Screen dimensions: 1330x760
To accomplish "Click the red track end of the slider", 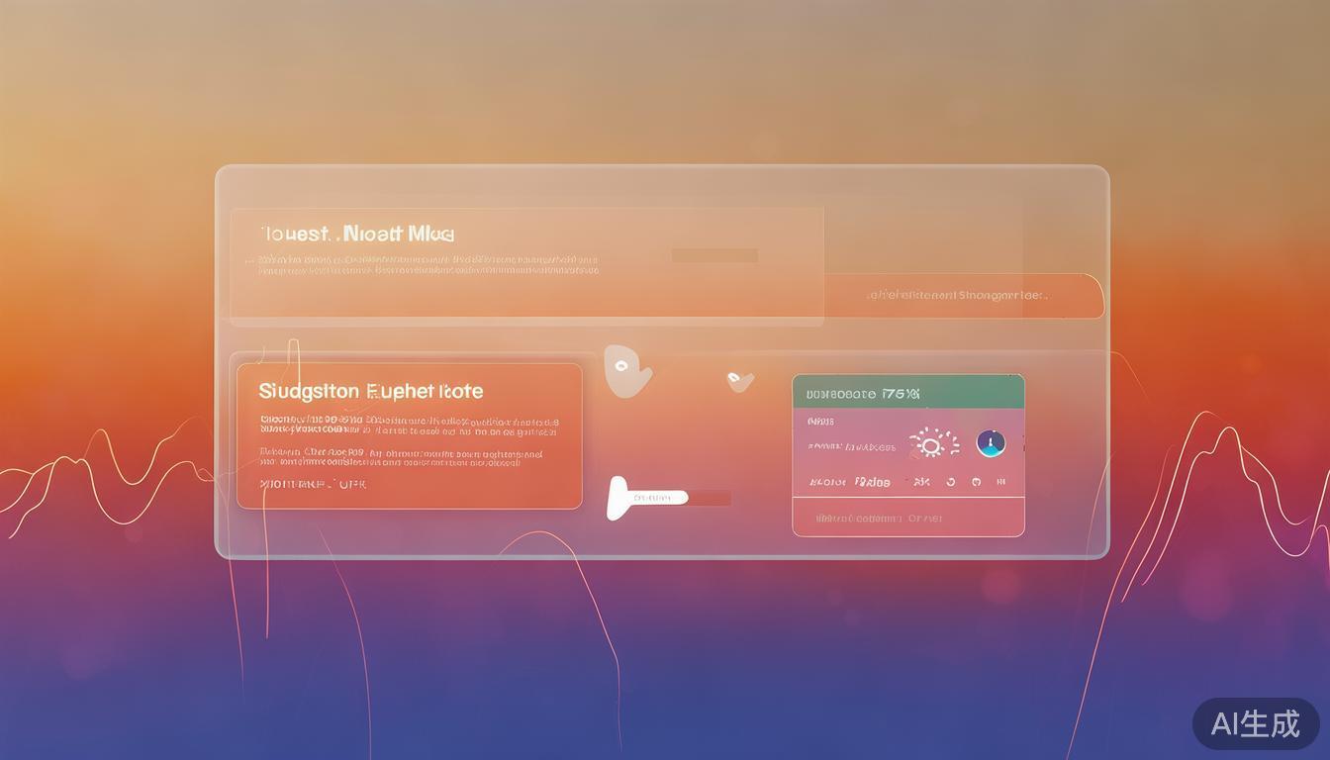I will [x=711, y=498].
